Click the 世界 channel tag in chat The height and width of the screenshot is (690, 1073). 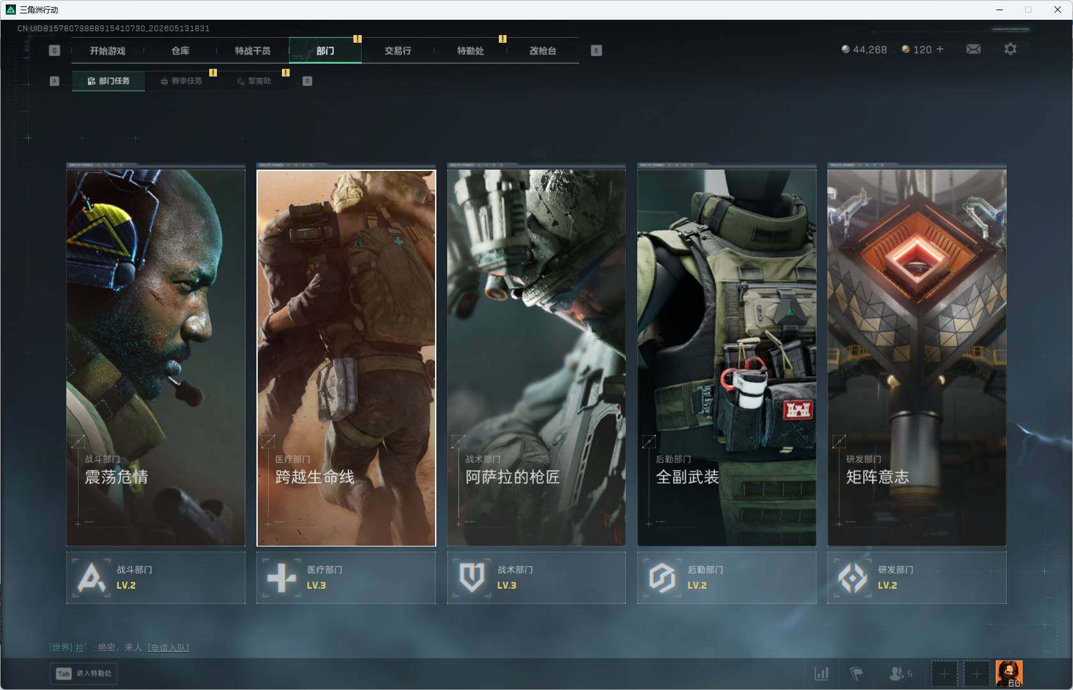(61, 647)
